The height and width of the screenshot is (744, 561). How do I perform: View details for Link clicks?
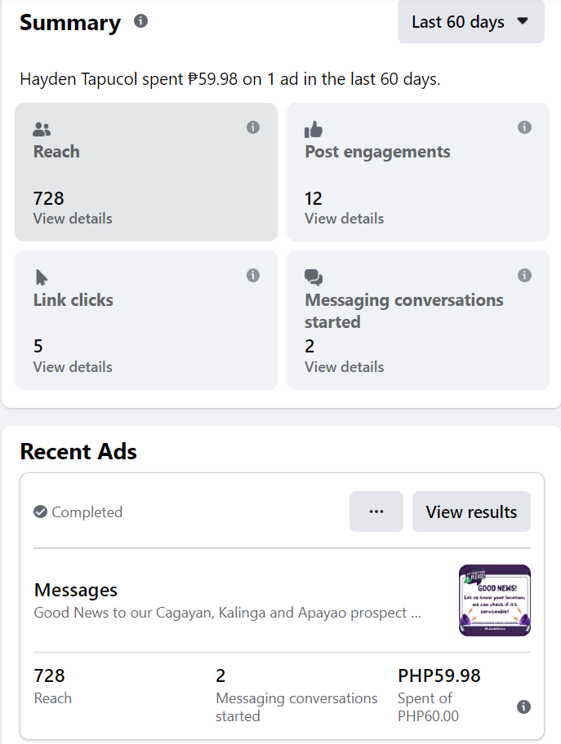[73, 367]
